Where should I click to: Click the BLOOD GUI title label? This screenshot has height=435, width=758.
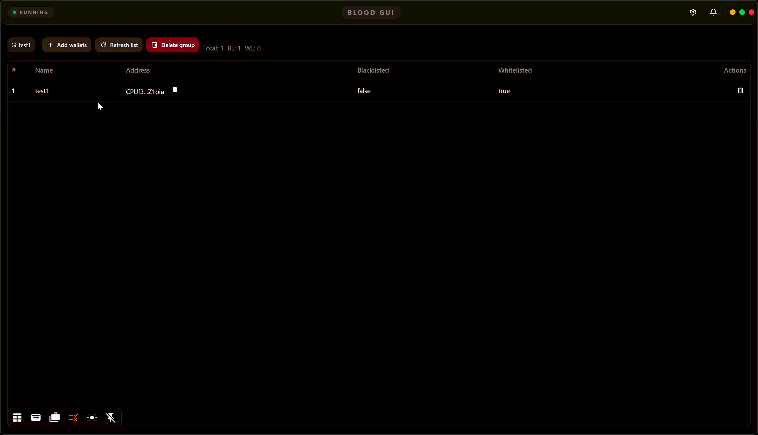(x=371, y=12)
